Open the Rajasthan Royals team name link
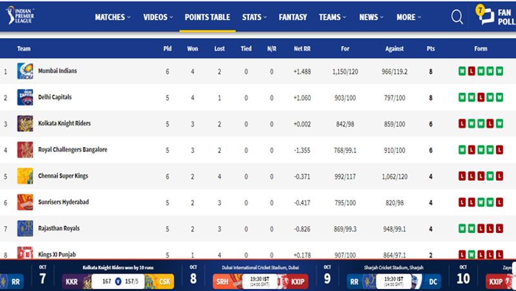Viewport: 516px width, 291px height. [x=59, y=228]
